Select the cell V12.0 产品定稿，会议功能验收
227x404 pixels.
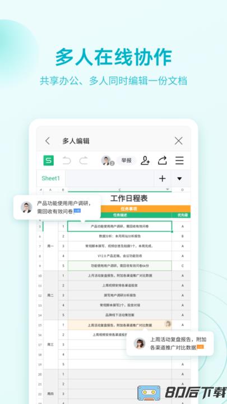tap(120, 256)
